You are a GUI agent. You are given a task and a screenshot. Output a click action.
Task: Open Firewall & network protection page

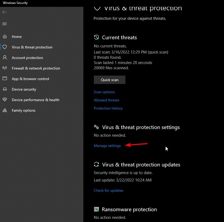(x=36, y=68)
